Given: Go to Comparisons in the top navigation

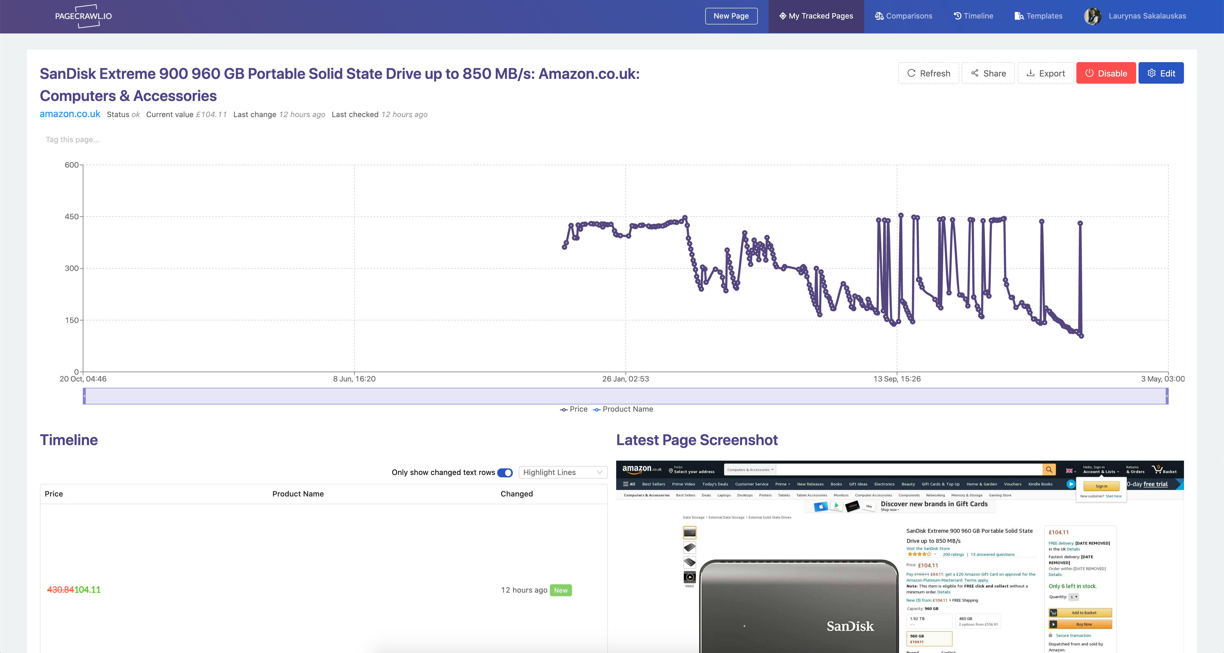Looking at the screenshot, I should click(x=903, y=16).
